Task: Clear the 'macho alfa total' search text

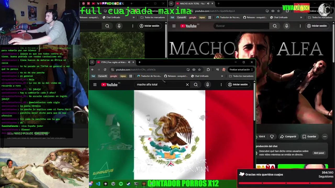Action: [x=187, y=85]
